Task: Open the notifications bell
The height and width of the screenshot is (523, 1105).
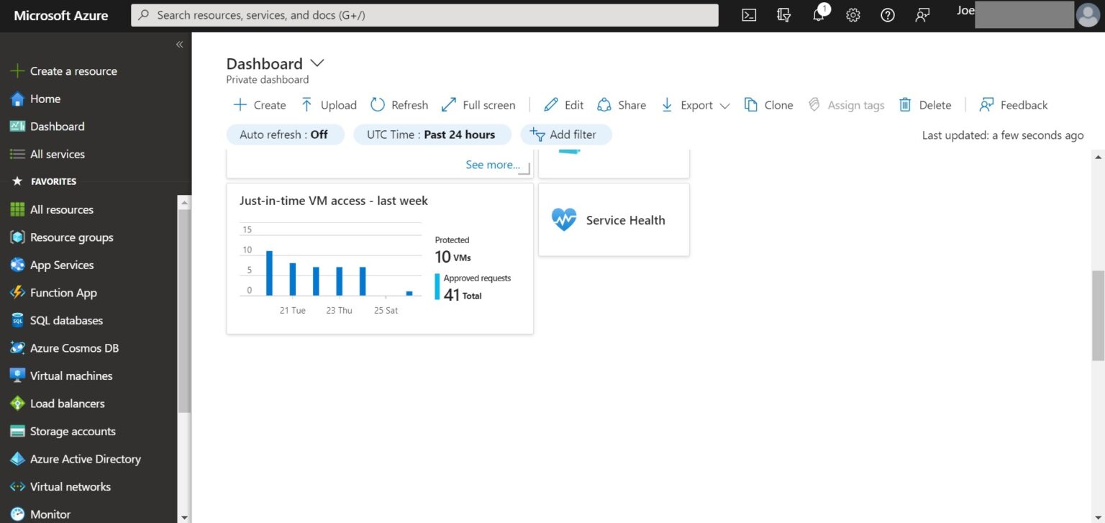Action: [818, 14]
